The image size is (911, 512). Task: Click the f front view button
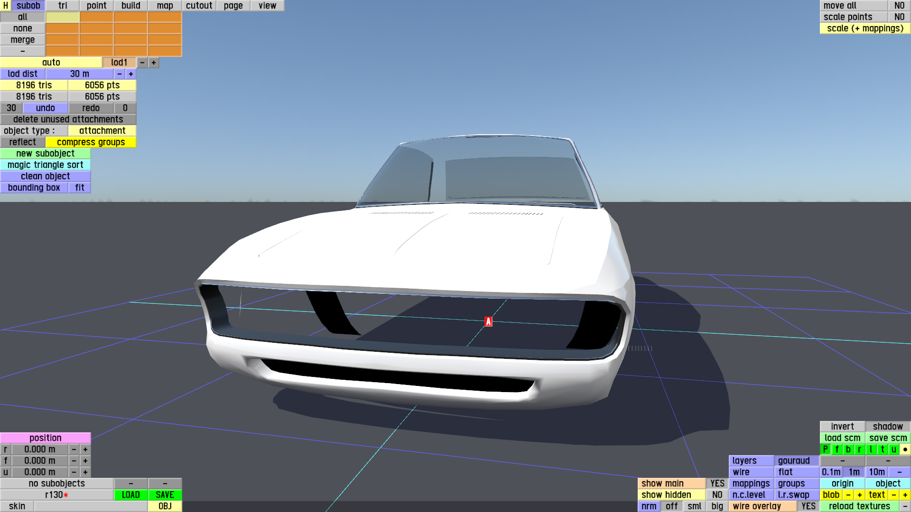pyautogui.click(x=837, y=449)
